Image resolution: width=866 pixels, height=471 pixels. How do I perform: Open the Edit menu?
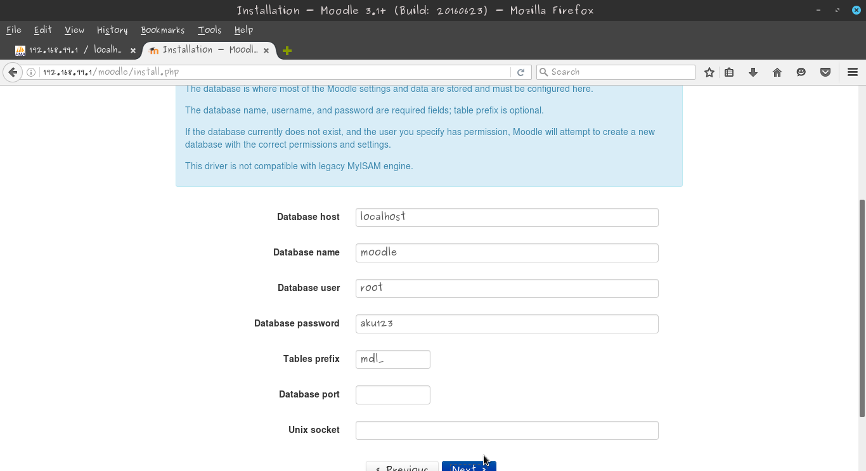coord(43,30)
